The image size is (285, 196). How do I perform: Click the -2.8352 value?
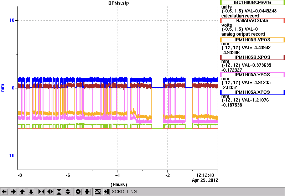(229, 88)
